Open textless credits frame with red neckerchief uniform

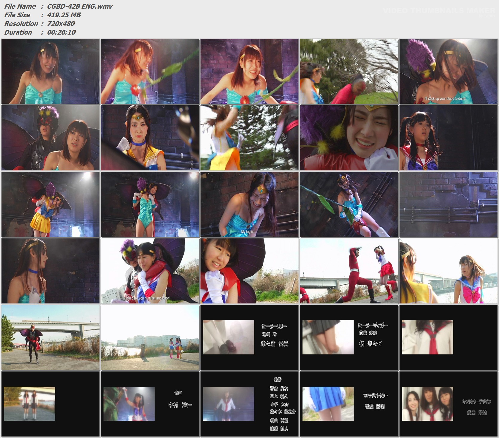click(x=449, y=337)
